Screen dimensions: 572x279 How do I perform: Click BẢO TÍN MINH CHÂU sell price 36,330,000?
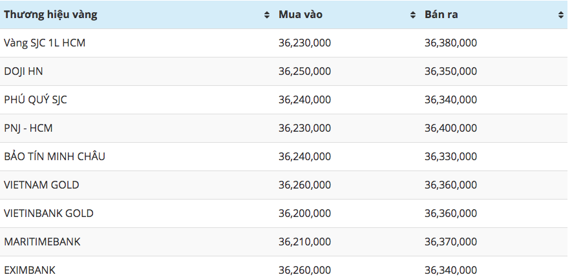click(x=450, y=157)
